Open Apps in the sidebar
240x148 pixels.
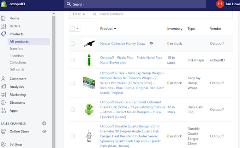click(14, 110)
